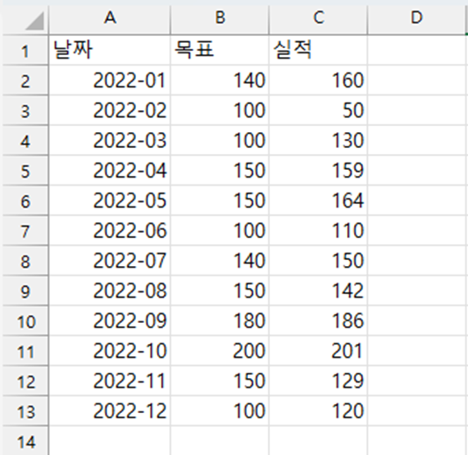Select 실적 cell showing 186
The height and width of the screenshot is (455, 468).
pyautogui.click(x=318, y=320)
